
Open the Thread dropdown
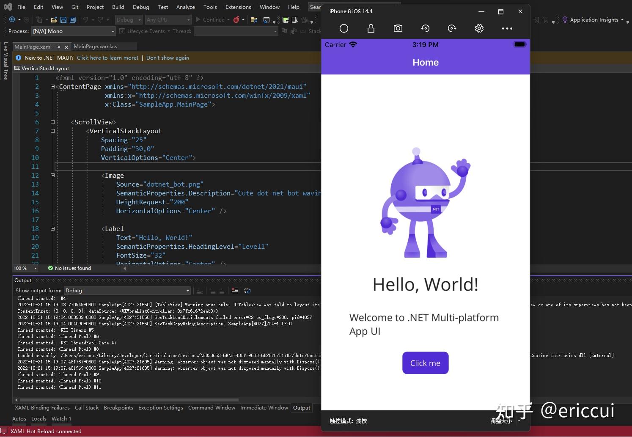(236, 31)
